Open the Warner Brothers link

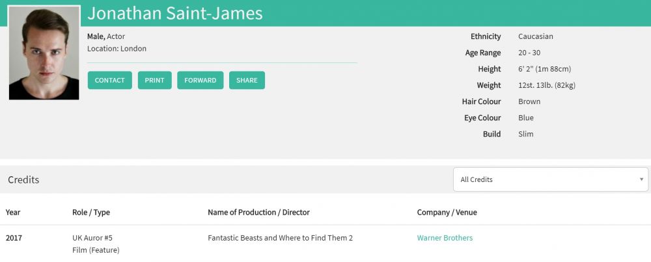445,238
